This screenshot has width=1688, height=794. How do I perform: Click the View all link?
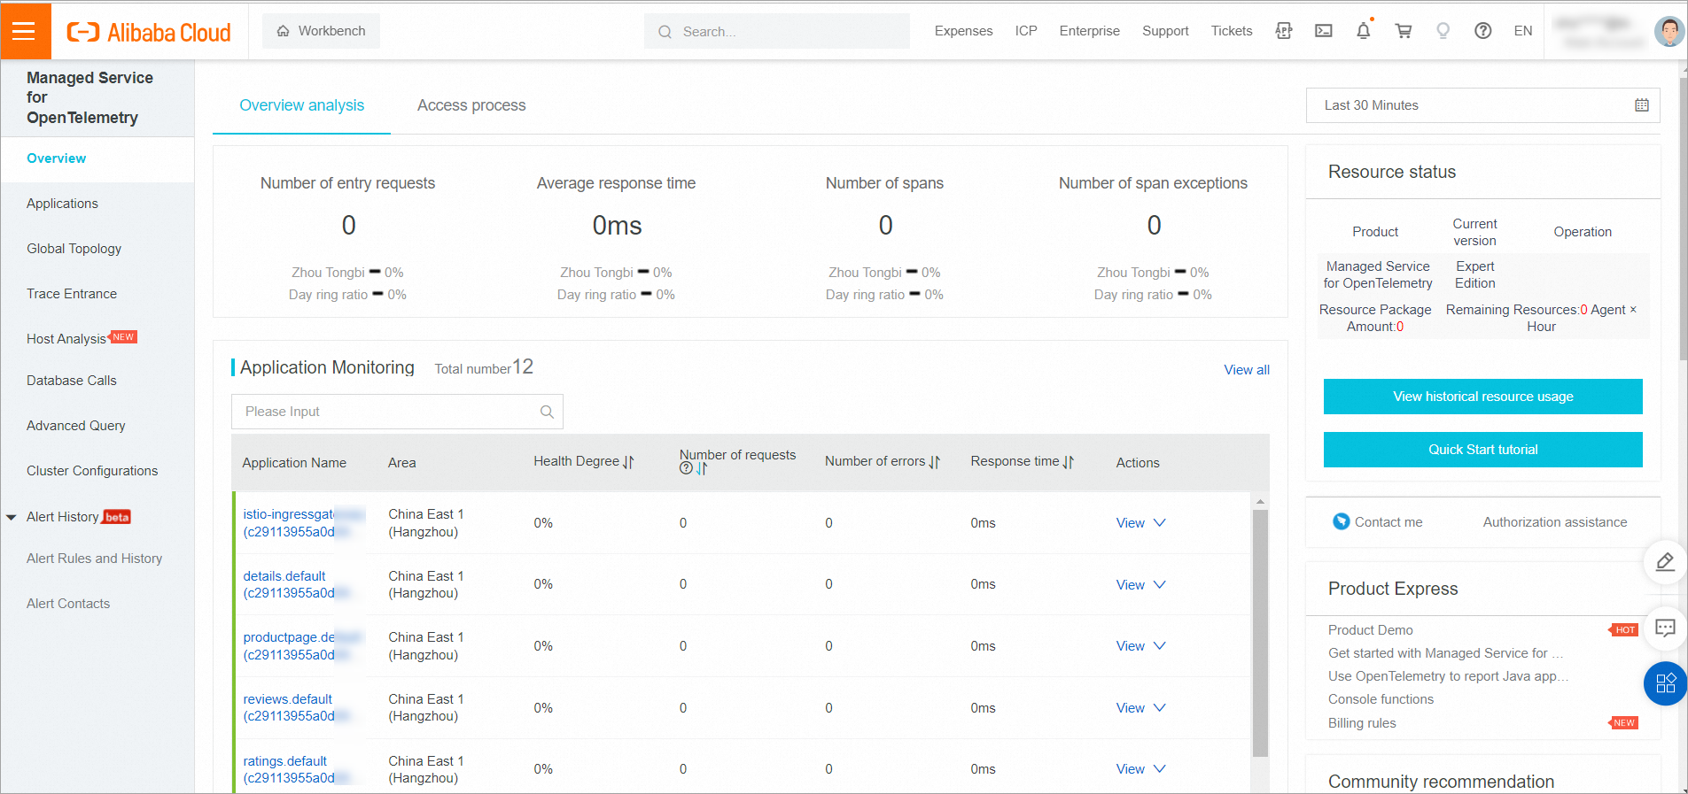click(x=1246, y=370)
